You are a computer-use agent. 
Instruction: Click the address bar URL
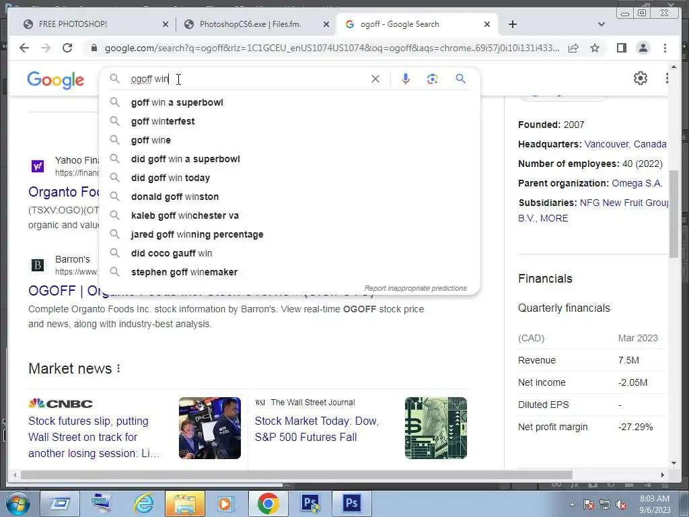click(332, 48)
